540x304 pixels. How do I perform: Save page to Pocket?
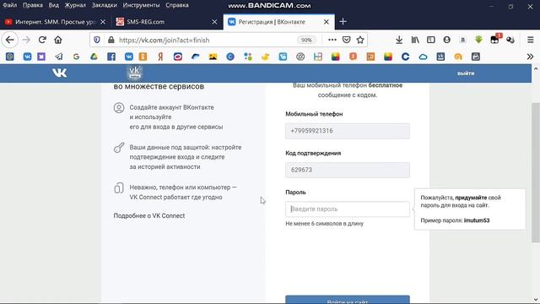click(x=346, y=40)
